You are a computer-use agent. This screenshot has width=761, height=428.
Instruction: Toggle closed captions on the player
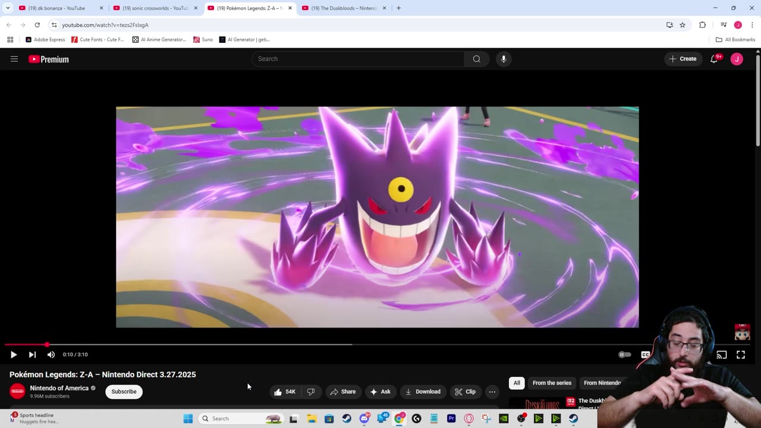click(645, 354)
